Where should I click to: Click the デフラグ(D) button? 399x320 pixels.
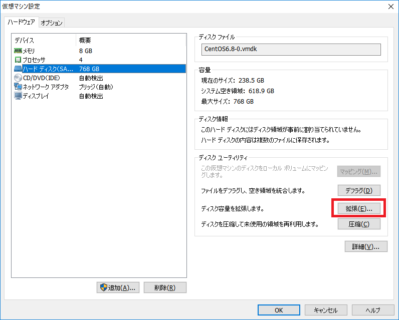coord(359,190)
